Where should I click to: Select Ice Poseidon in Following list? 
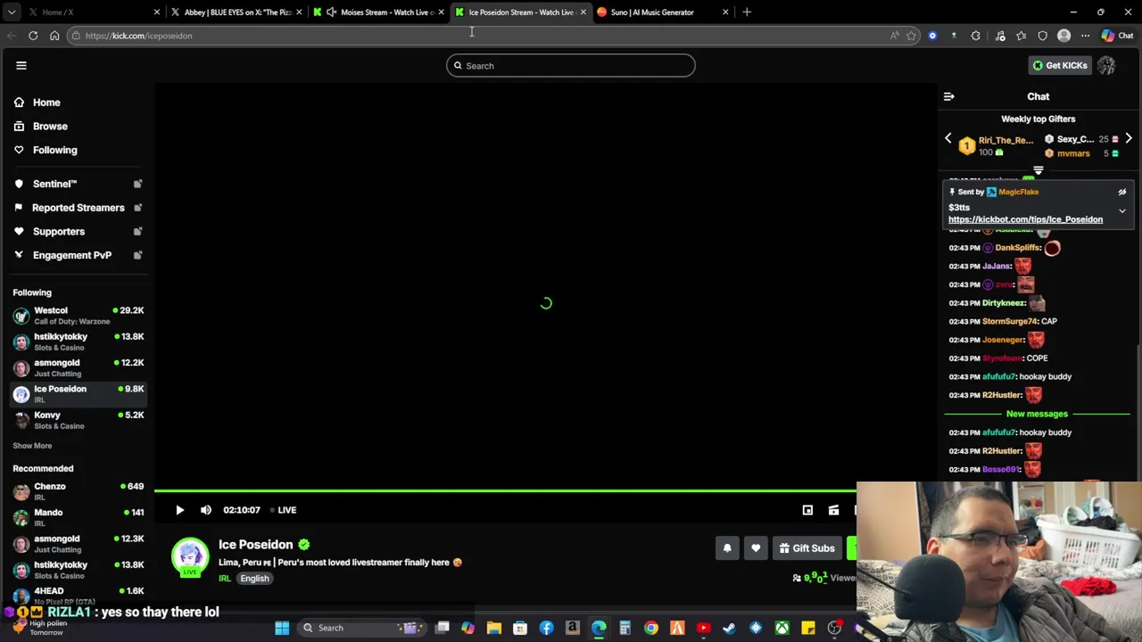(79, 394)
